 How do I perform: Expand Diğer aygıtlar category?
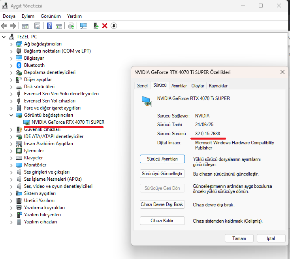(11, 79)
